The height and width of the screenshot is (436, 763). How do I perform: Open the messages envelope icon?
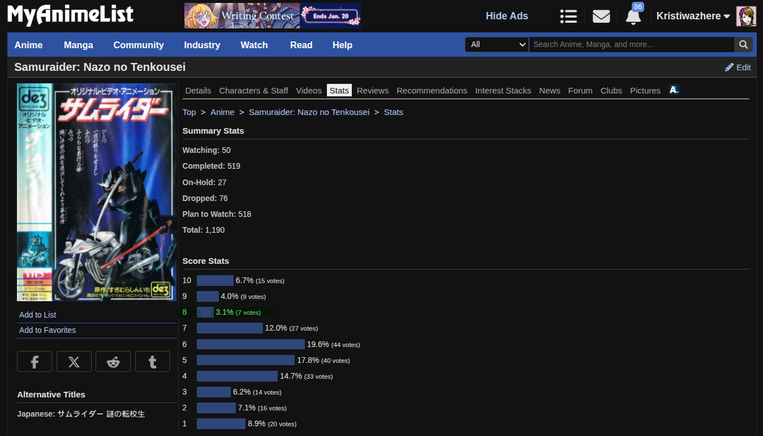click(x=601, y=16)
